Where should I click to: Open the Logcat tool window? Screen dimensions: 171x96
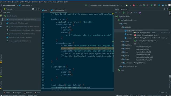[x=17, y=93]
